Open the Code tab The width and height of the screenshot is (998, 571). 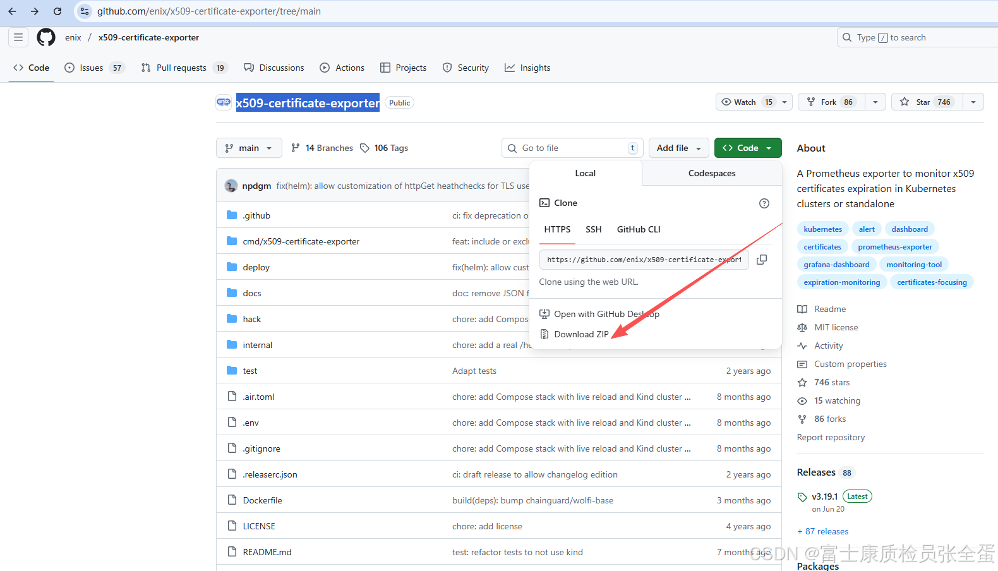coord(32,68)
